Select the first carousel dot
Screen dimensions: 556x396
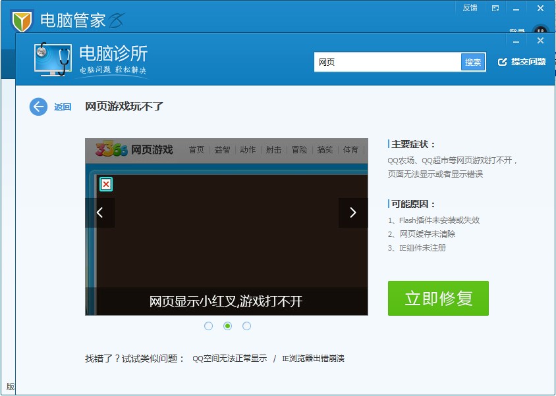pyautogui.click(x=208, y=326)
